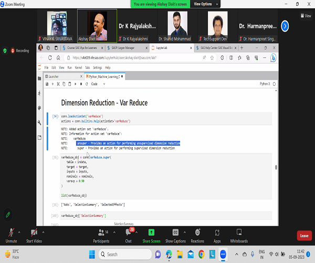Screen dimensions: 315x263
Task: Open the Zoom Apps panel
Action: tap(217, 236)
